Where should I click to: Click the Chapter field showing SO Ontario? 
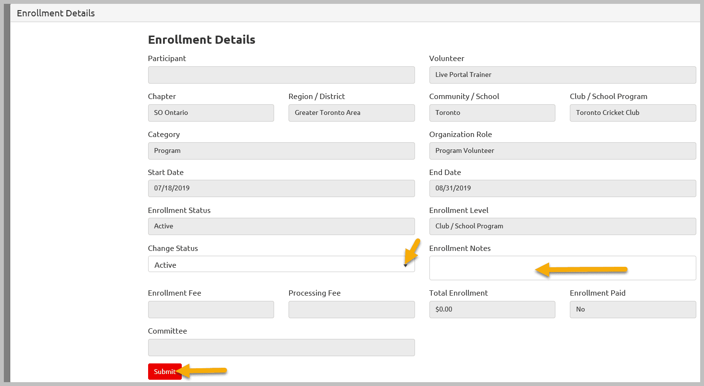(x=211, y=113)
